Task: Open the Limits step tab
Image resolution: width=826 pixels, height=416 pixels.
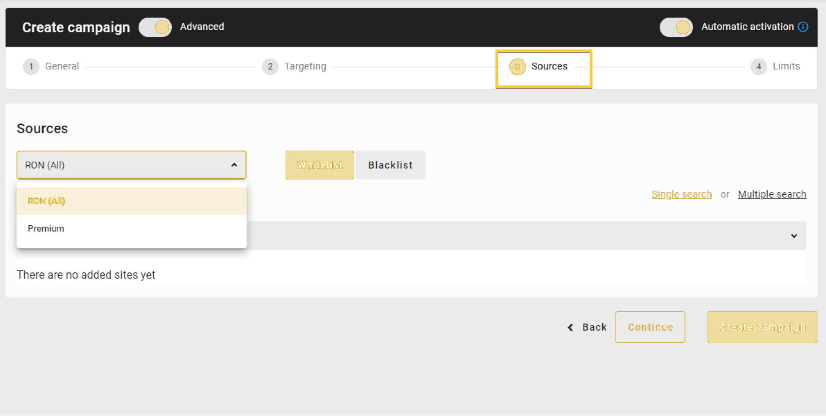Action: [x=786, y=67]
